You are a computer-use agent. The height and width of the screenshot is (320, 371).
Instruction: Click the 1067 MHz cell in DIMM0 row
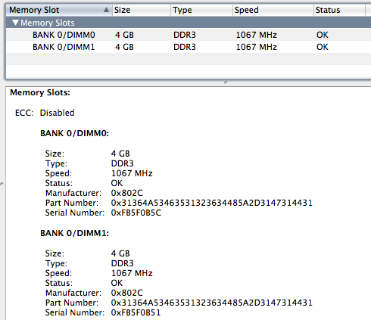click(257, 35)
